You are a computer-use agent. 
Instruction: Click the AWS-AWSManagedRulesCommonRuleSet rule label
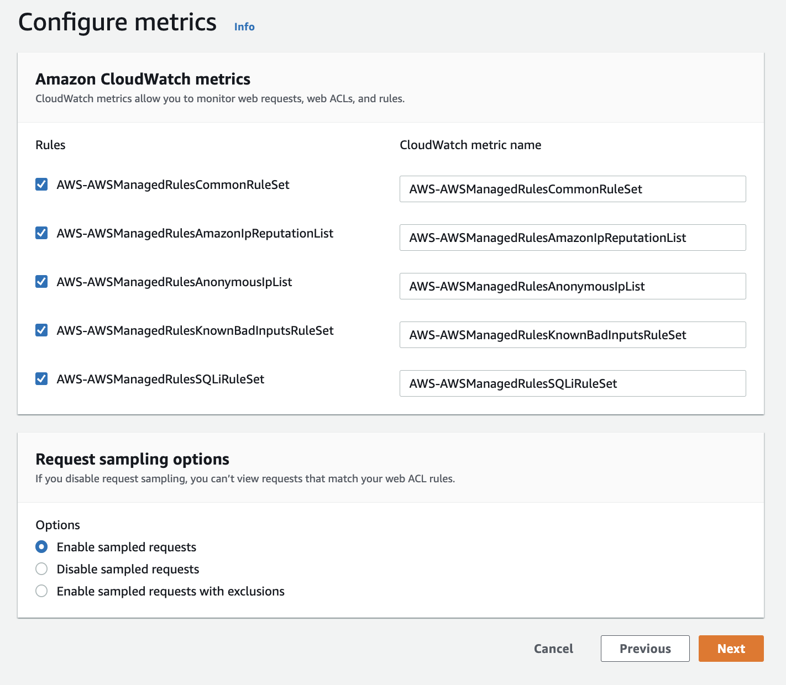pos(173,185)
